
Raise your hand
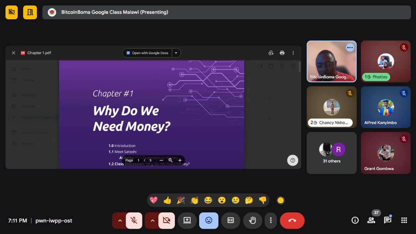[x=252, y=221]
